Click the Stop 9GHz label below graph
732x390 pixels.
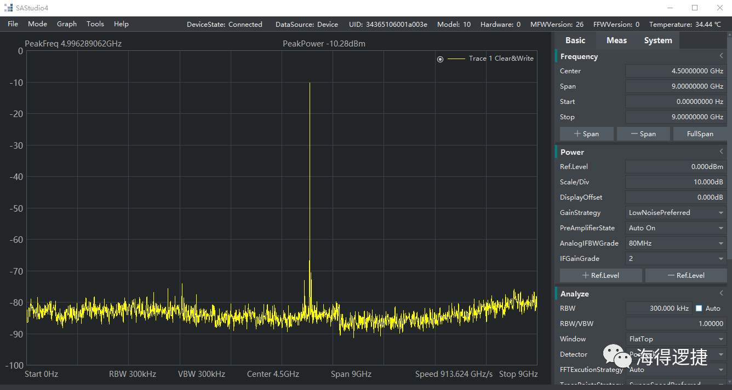pyautogui.click(x=518, y=374)
